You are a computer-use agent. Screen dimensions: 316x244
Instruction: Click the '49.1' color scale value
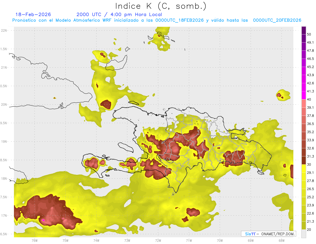310,42
